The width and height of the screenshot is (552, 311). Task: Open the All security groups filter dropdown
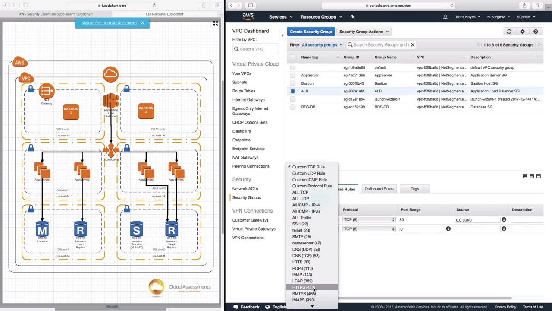click(322, 45)
